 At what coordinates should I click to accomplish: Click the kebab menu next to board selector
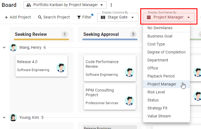[111, 5]
